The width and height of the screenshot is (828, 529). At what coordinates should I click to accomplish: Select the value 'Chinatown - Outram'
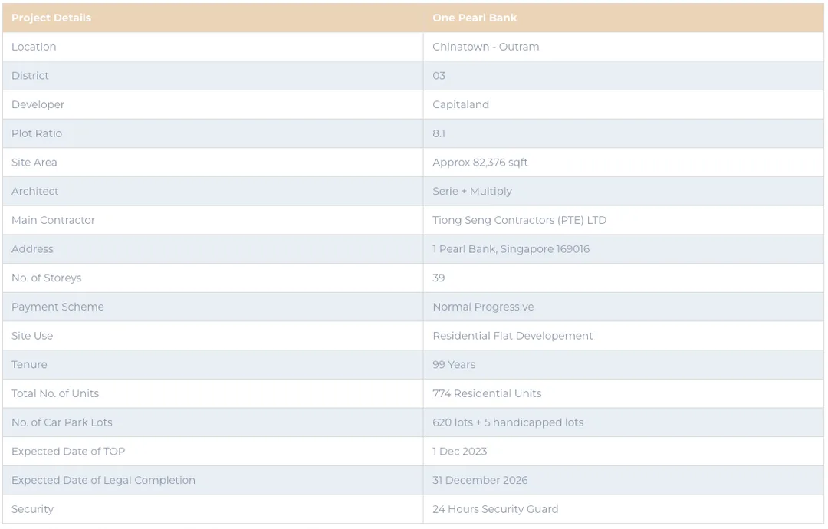[486, 47]
